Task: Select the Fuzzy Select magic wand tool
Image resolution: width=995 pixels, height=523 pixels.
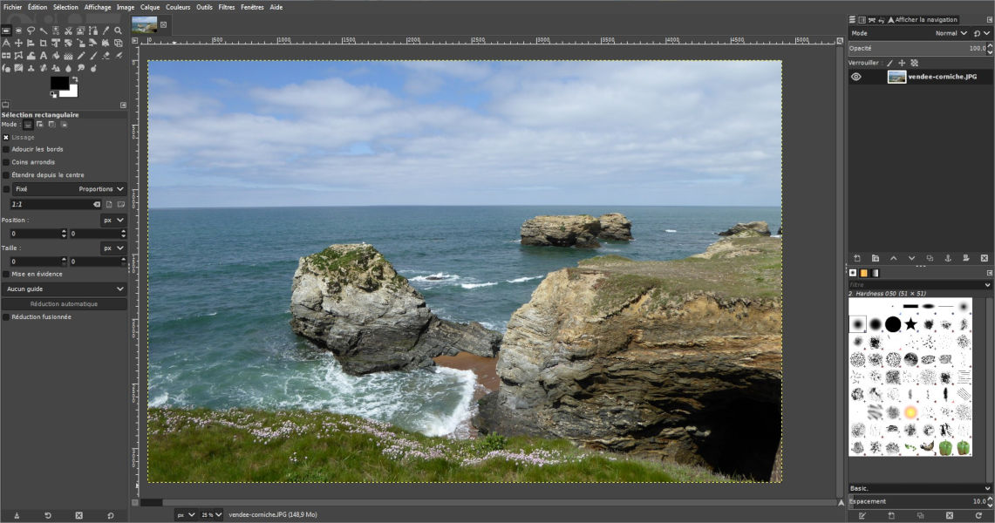Action: [43, 31]
